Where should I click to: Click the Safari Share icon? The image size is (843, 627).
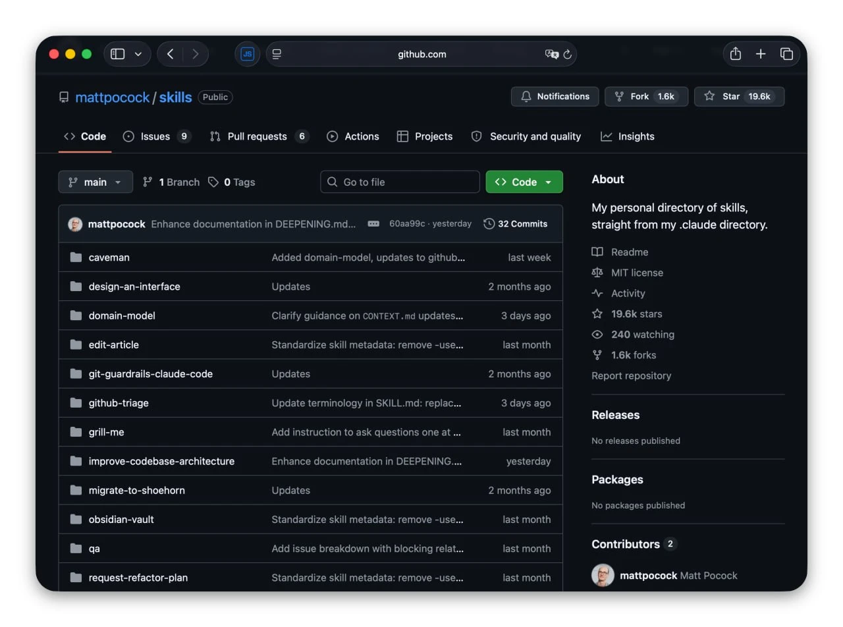pos(736,54)
